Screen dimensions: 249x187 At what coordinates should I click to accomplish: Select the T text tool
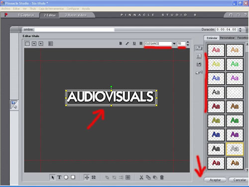click(x=59, y=178)
